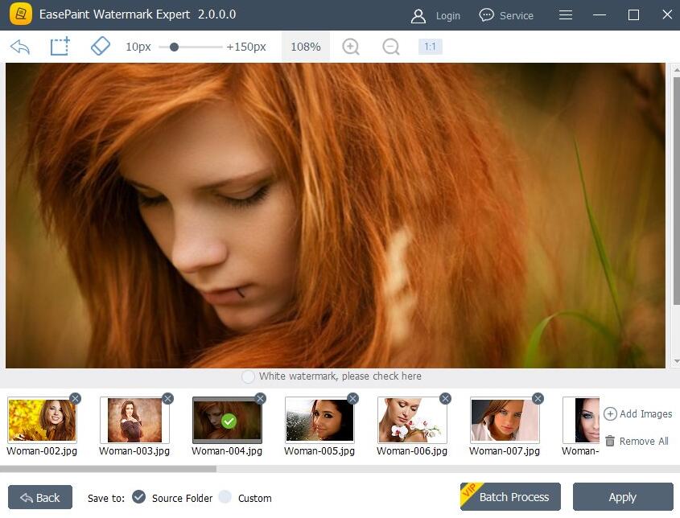Choose Source Folder save option
The image size is (680, 518).
tap(172, 498)
